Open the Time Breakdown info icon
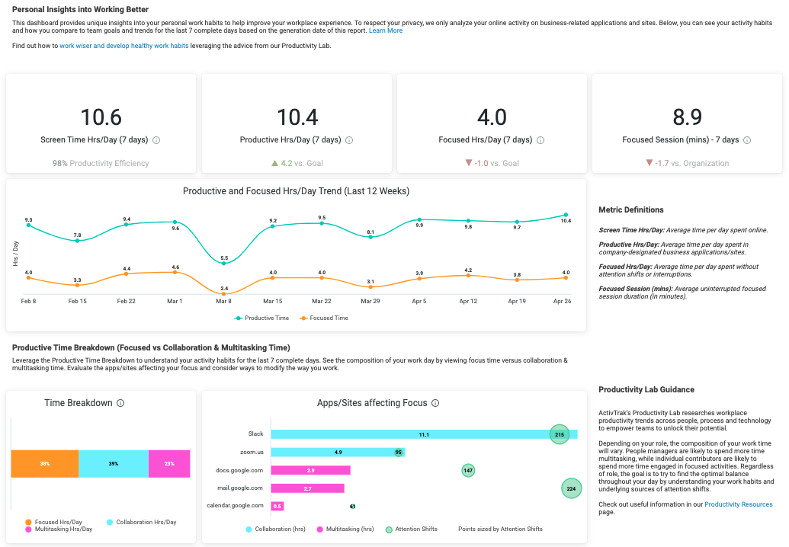 coord(120,403)
